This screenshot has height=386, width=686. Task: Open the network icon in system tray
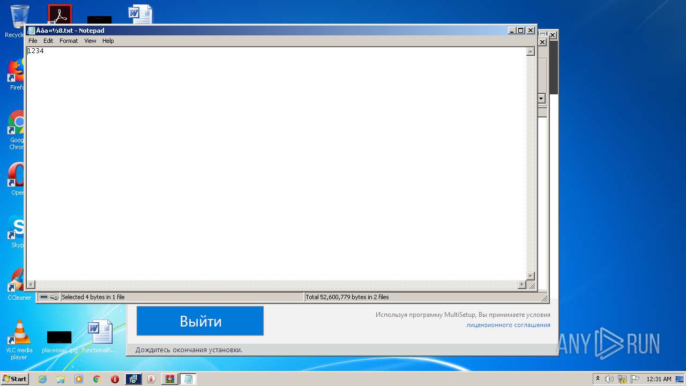[x=622, y=379]
